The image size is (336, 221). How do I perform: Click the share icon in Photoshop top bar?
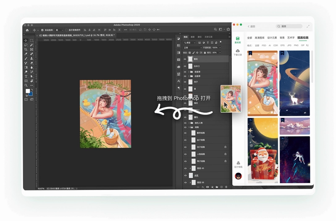point(228,29)
